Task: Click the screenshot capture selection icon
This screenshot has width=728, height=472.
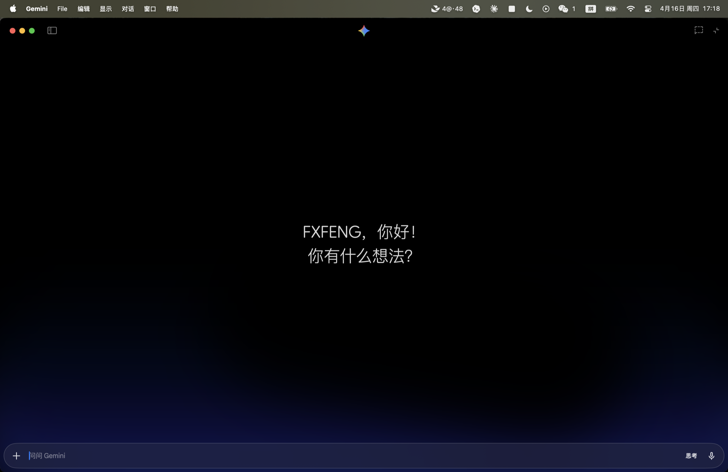Action: coord(699,30)
